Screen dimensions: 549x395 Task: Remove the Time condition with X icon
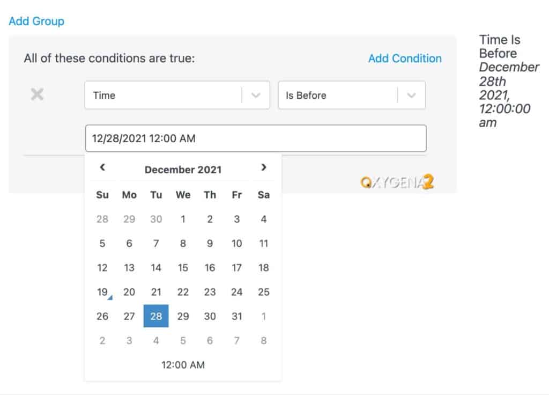(37, 95)
